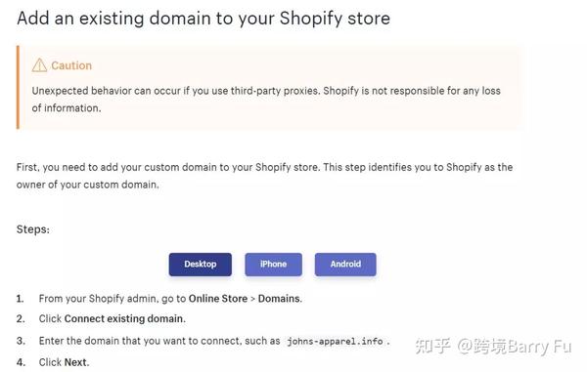Click the @跨境Barry Fu watermark text
Screen dimensions: 587x372
pyautogui.click(x=515, y=347)
